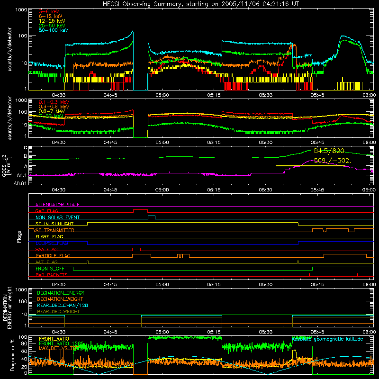The height and width of the screenshot is (379, 379).
Task: Click the B4.5/820 flare annotation
Action: tap(329, 151)
